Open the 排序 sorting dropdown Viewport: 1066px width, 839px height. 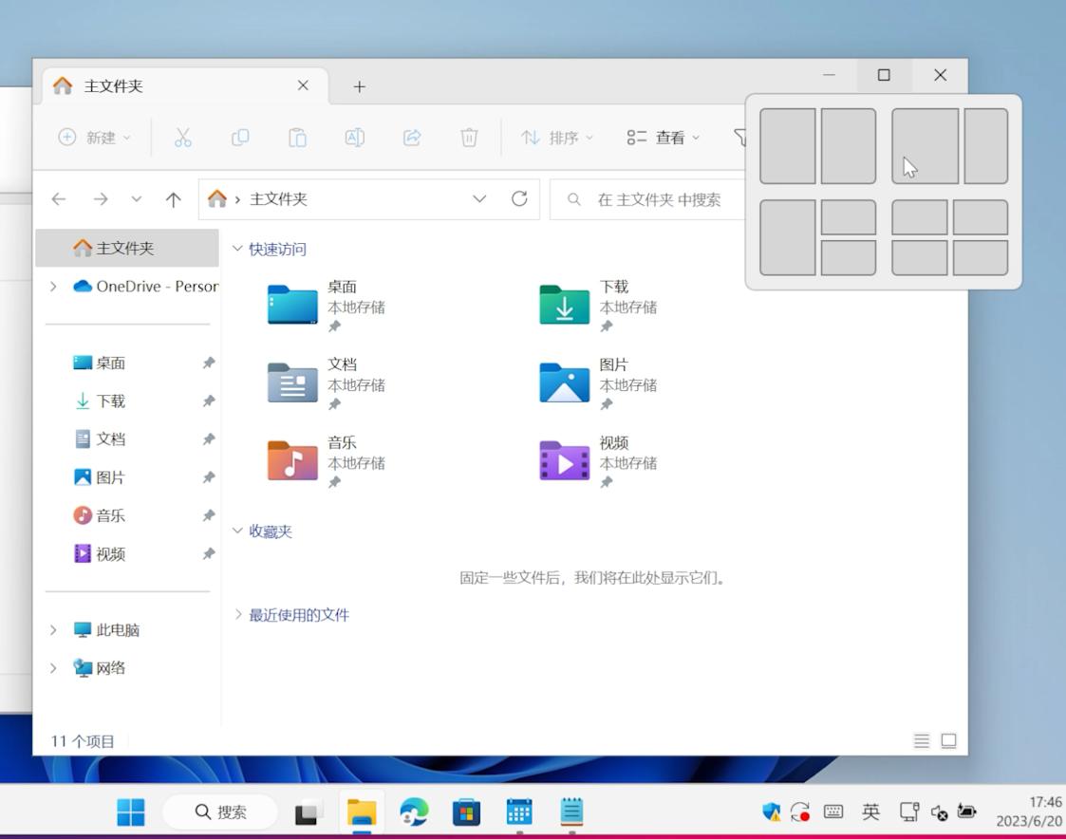point(557,137)
